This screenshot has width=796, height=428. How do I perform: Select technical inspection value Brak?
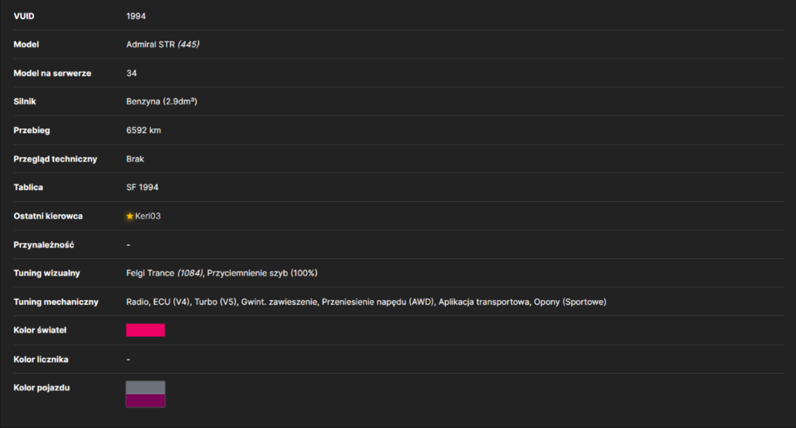[x=135, y=159]
